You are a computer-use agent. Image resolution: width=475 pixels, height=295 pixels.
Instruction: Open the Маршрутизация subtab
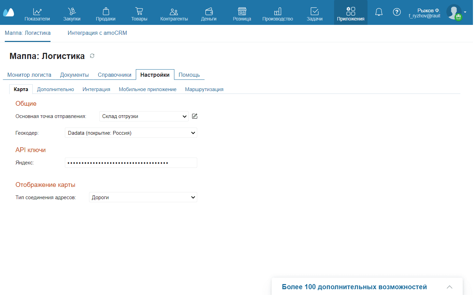pos(204,89)
